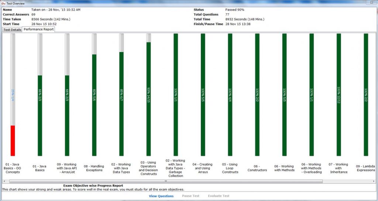Screen dimensions: 378x201
Task: Click the red Java Basics OO Concepts bar
Action: coord(13,140)
